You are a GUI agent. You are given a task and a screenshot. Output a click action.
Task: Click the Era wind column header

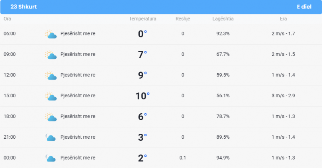tap(283, 18)
